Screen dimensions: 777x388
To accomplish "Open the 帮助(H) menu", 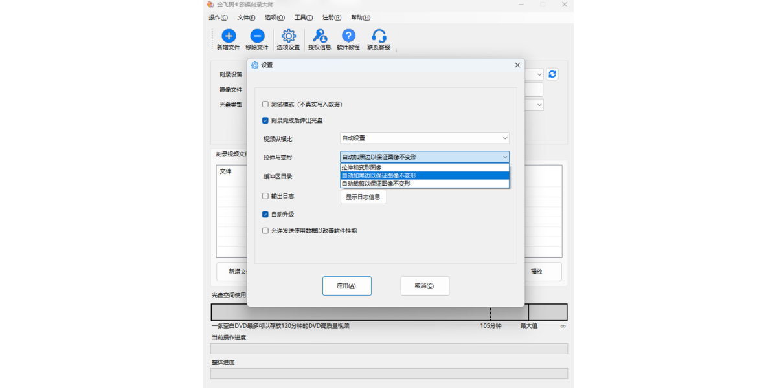I will [361, 17].
